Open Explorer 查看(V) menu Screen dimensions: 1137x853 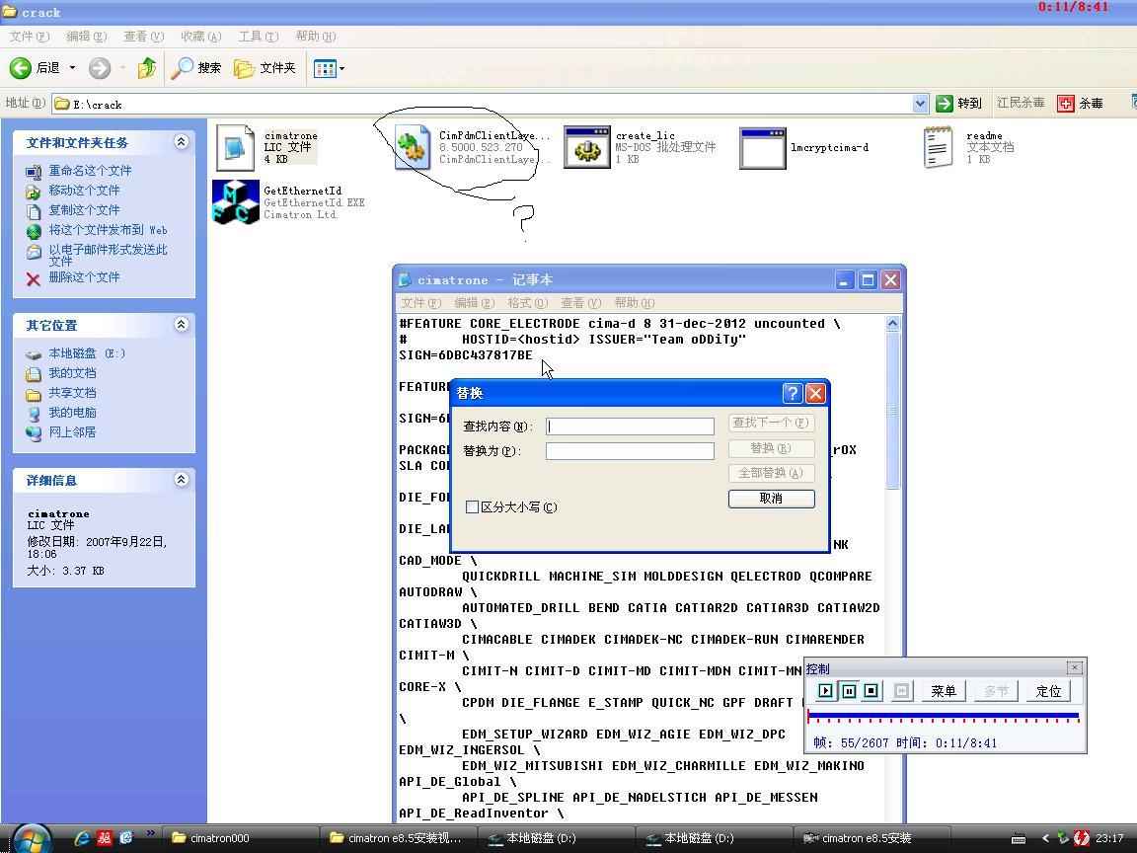(x=143, y=37)
